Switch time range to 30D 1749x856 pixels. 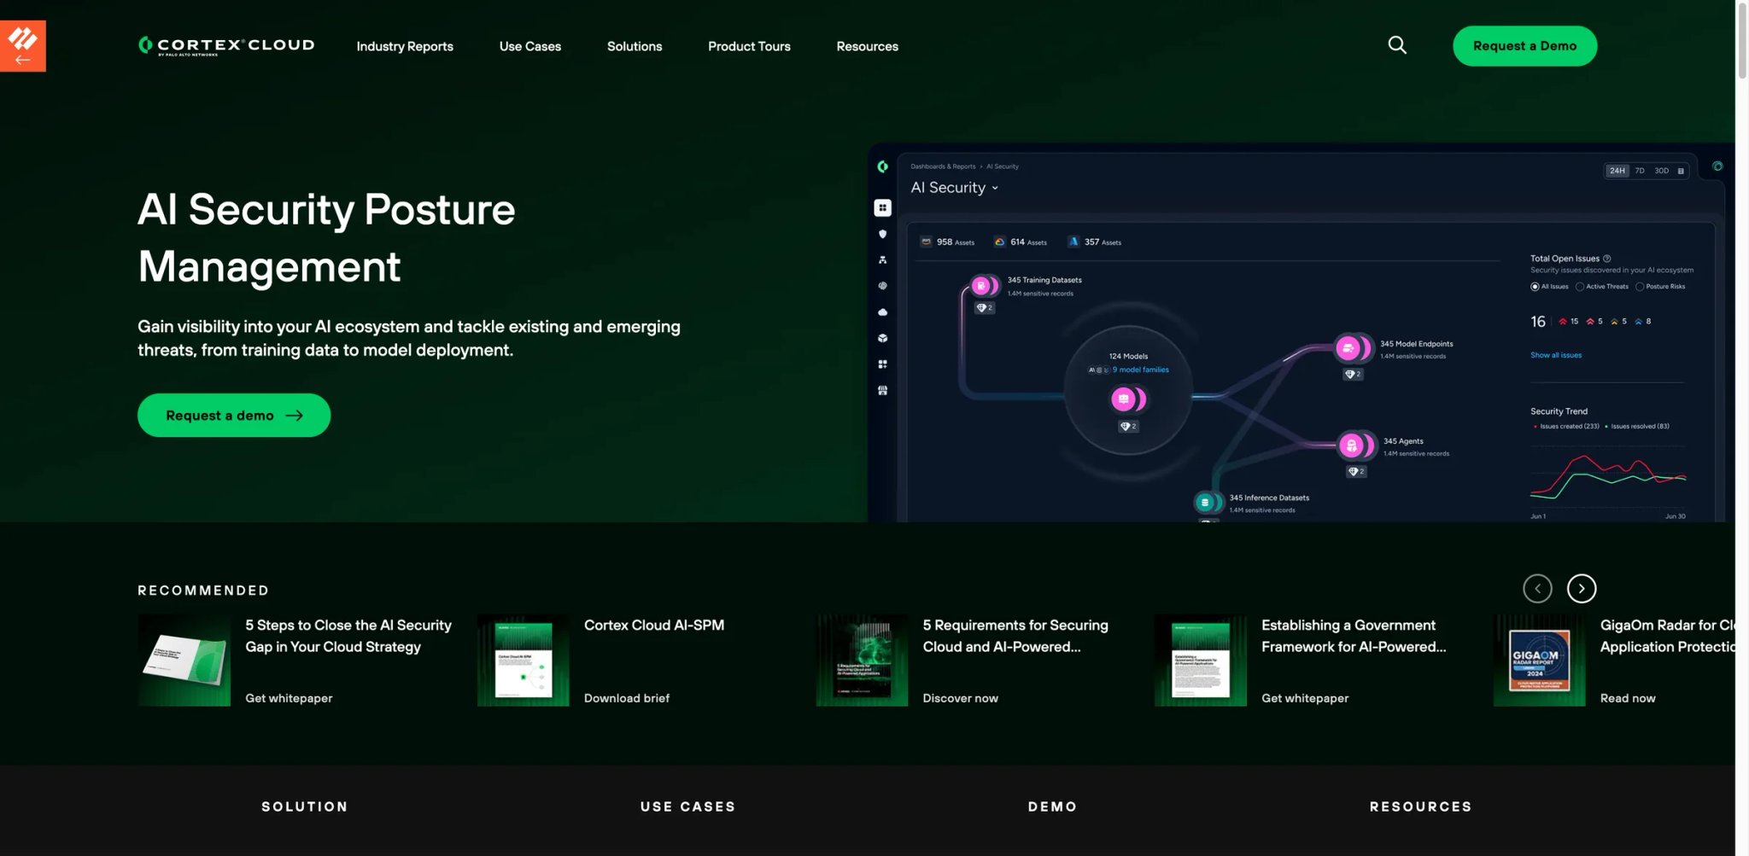click(1661, 171)
